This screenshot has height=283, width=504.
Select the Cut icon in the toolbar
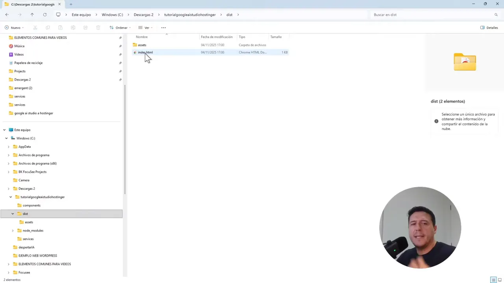coord(35,28)
